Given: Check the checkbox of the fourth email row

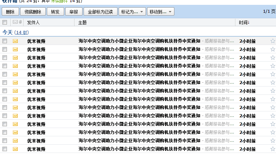Looking at the screenshot, I should pyautogui.click(x=5, y=66).
